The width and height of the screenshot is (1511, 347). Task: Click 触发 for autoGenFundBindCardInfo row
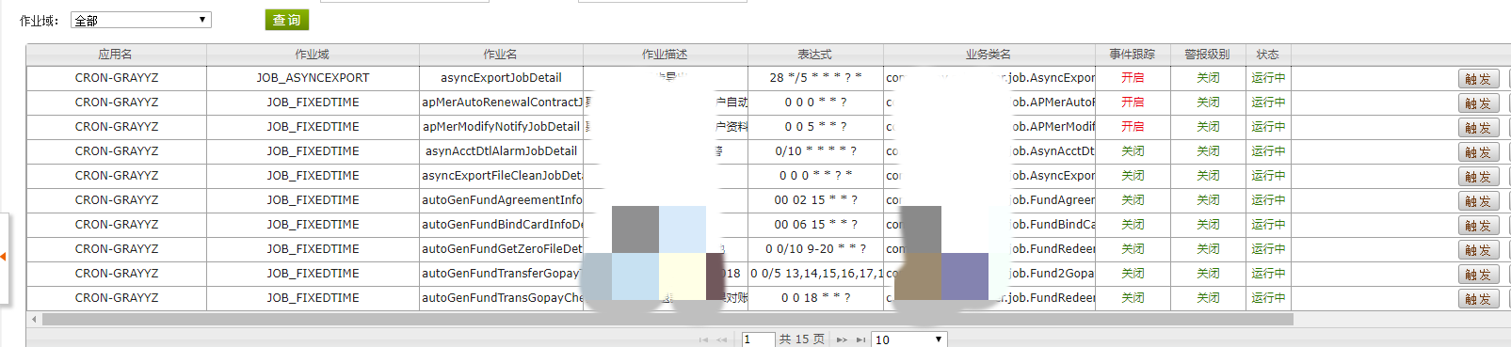point(1478,226)
